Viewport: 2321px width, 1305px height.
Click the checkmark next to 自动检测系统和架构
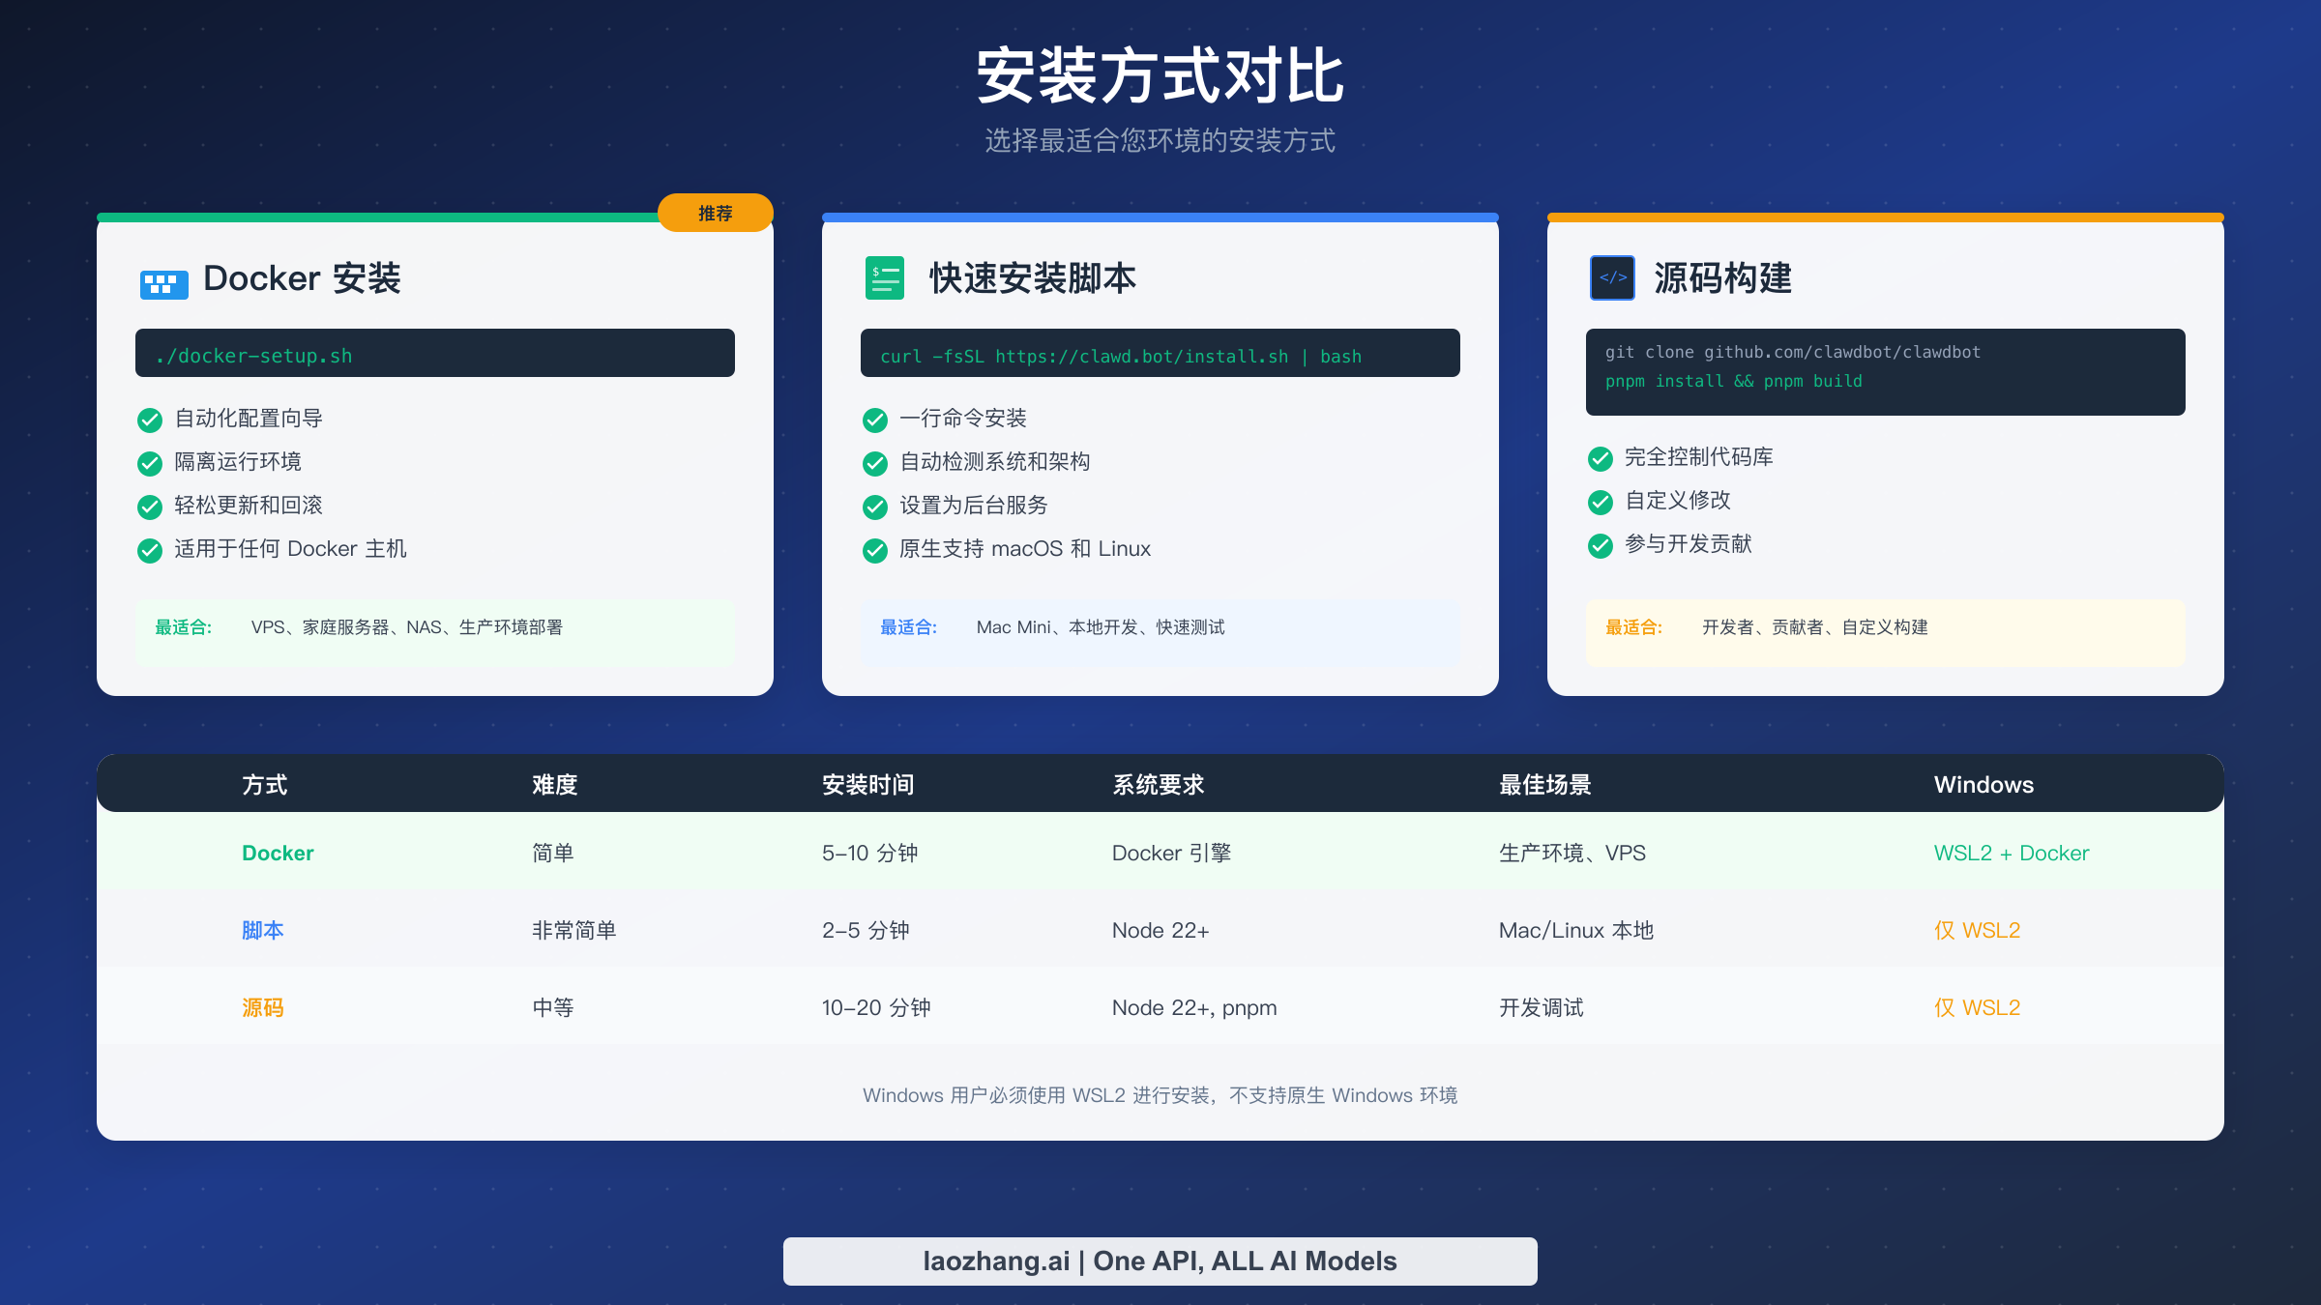point(874,463)
